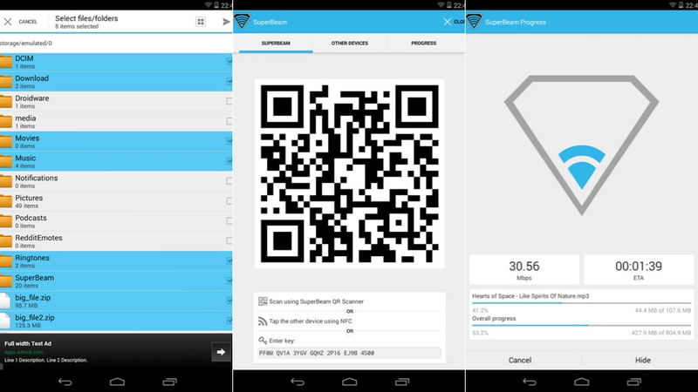Tap Home in file picker navigation bar

coord(117,382)
